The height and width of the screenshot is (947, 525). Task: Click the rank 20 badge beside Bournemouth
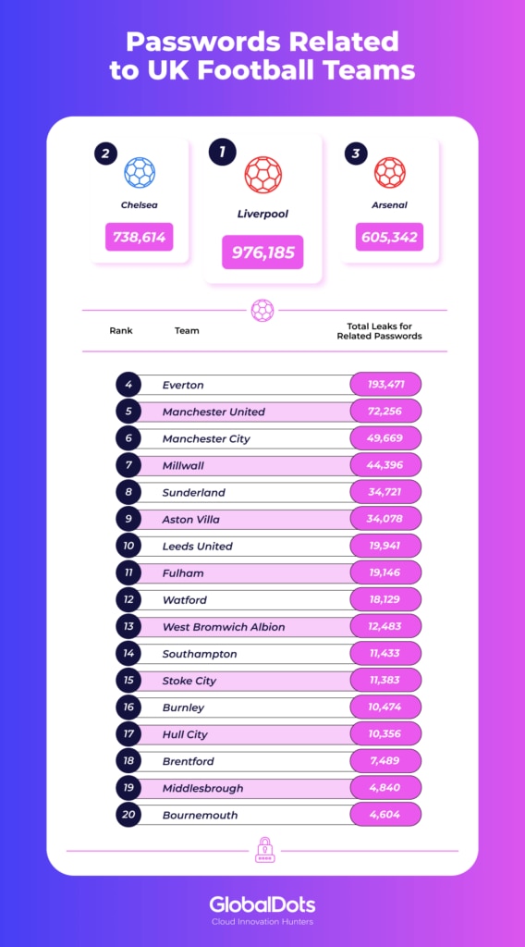pos(128,815)
